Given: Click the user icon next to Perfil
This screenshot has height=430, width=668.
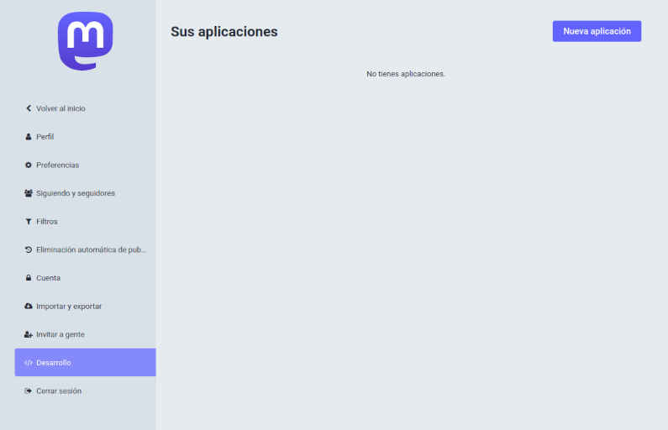Looking at the screenshot, I should [x=28, y=137].
